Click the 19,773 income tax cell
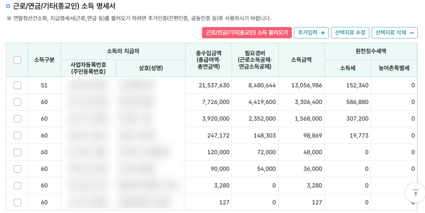 click(x=347, y=135)
